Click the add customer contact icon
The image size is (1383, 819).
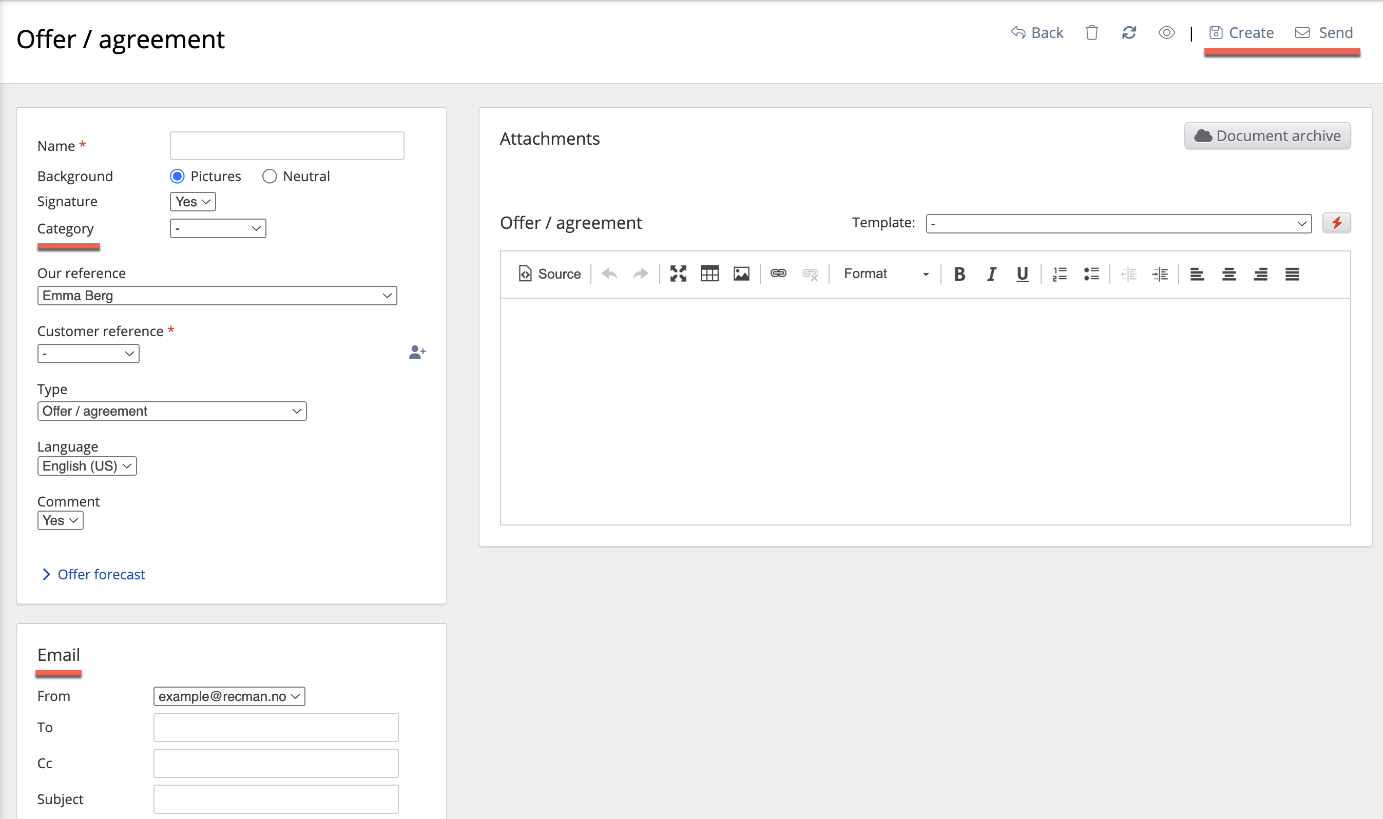[x=417, y=352]
